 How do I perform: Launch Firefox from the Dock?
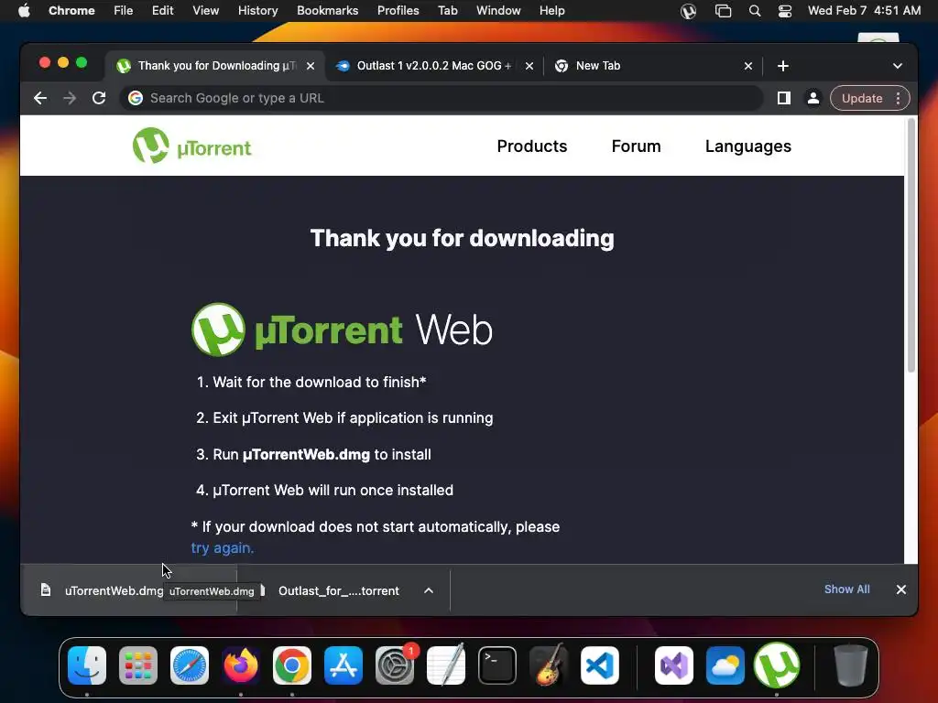[241, 665]
